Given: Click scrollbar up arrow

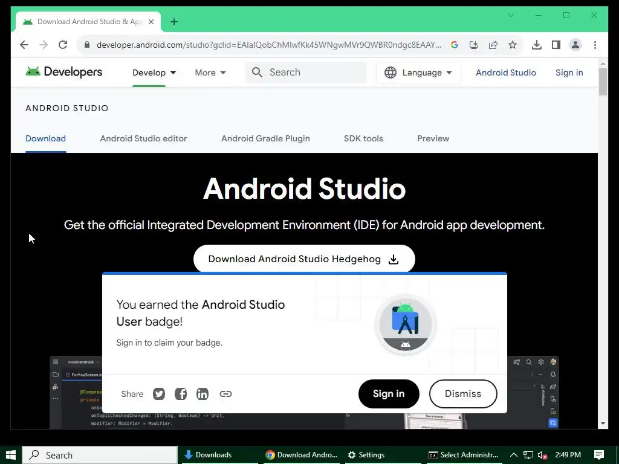Looking at the screenshot, I should pos(603,63).
